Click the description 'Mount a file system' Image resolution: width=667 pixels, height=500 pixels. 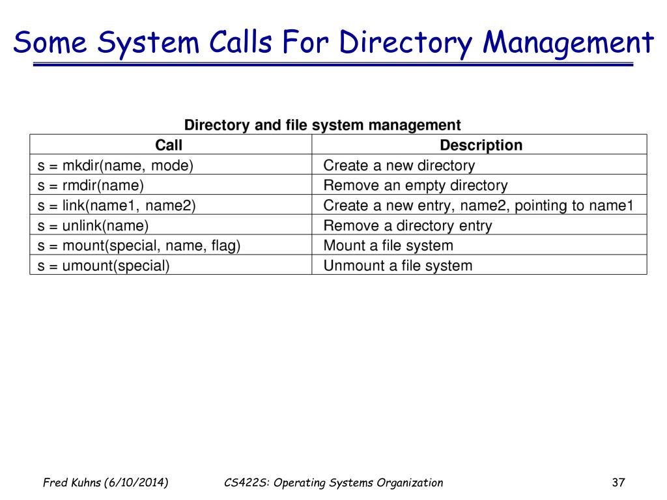(388, 245)
